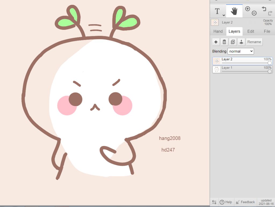Screen dimensions: 275x207
Task: Merge the layer down
Action: coord(241,42)
